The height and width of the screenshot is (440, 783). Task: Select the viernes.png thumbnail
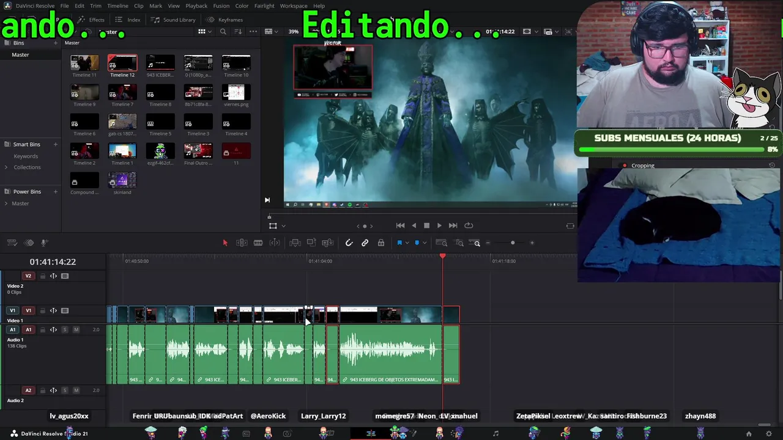click(236, 92)
